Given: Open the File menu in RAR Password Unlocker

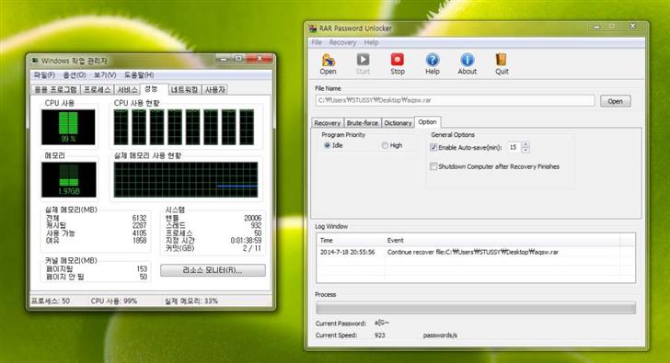Looking at the screenshot, I should point(317,42).
